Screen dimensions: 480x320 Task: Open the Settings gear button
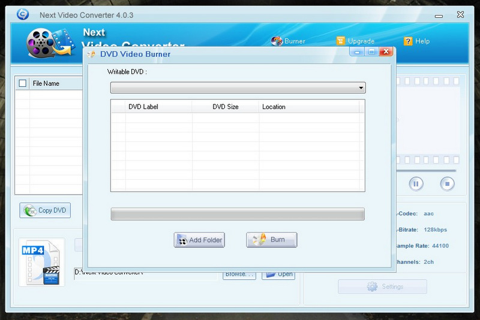[382, 286]
